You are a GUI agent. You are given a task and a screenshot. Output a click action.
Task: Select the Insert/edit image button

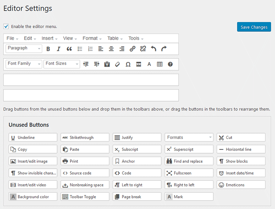[x=33, y=161]
